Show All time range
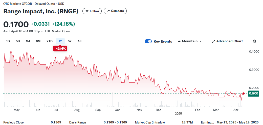Screen dimensions: 263x125 click(79, 41)
